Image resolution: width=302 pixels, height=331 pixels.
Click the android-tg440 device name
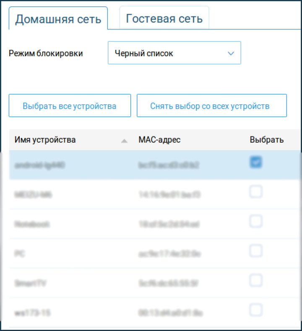pyautogui.click(x=40, y=165)
